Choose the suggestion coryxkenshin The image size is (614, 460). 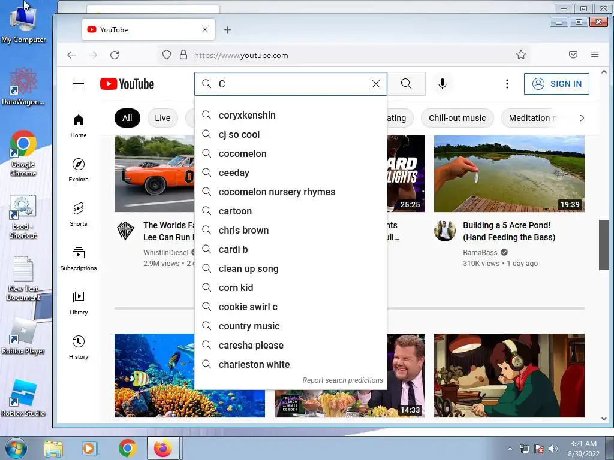[x=291, y=116]
